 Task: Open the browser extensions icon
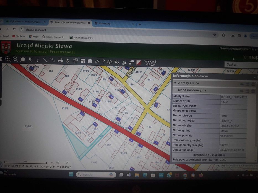tap(223, 35)
